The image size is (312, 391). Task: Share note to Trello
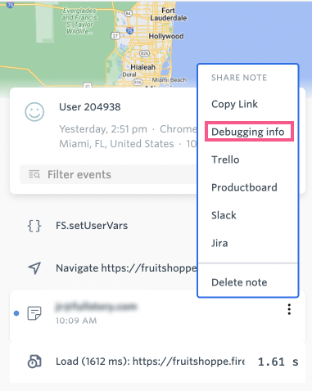[x=225, y=160]
